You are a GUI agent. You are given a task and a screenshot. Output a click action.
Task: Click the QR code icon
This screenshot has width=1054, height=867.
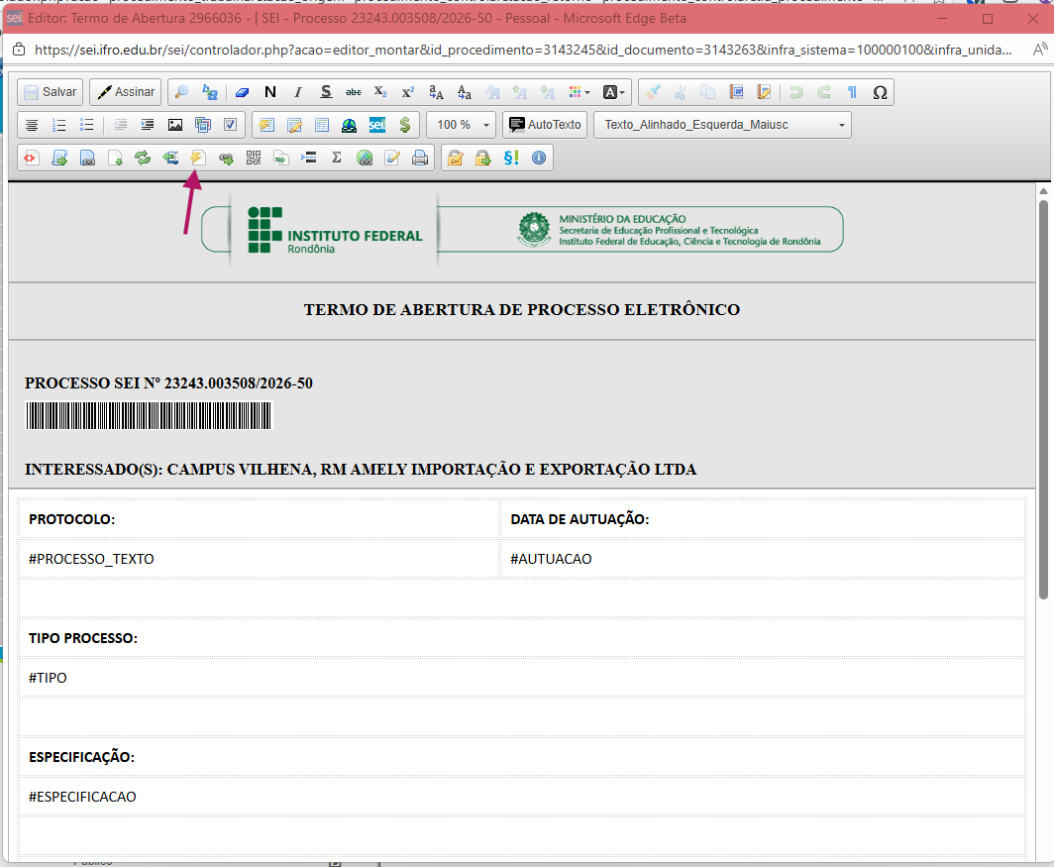tap(254, 158)
